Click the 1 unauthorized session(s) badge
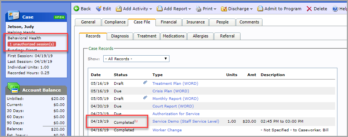Viewport: 348px width, 137px height. coord(32,44)
